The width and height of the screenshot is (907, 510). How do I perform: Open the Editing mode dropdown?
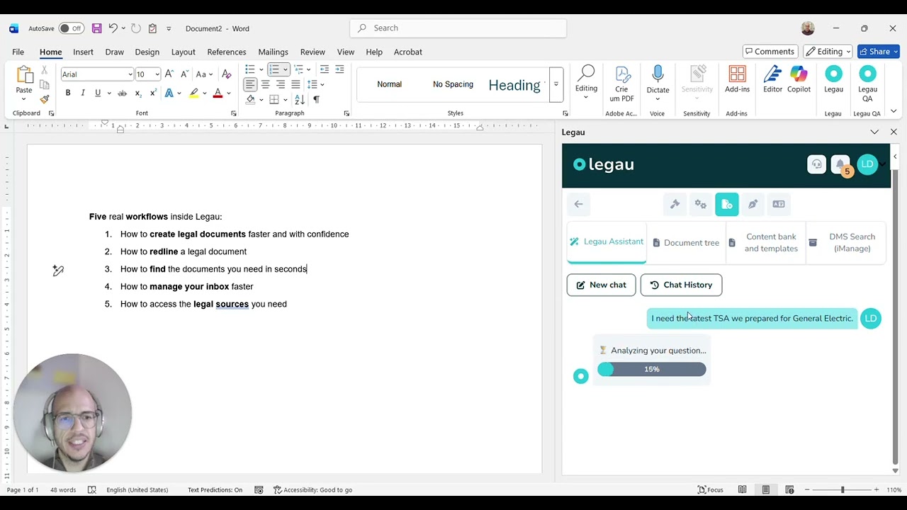tap(828, 52)
